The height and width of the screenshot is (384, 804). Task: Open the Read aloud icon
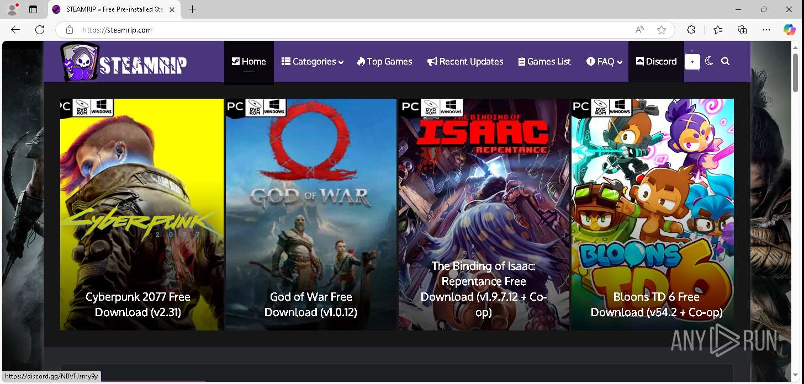pyautogui.click(x=639, y=30)
